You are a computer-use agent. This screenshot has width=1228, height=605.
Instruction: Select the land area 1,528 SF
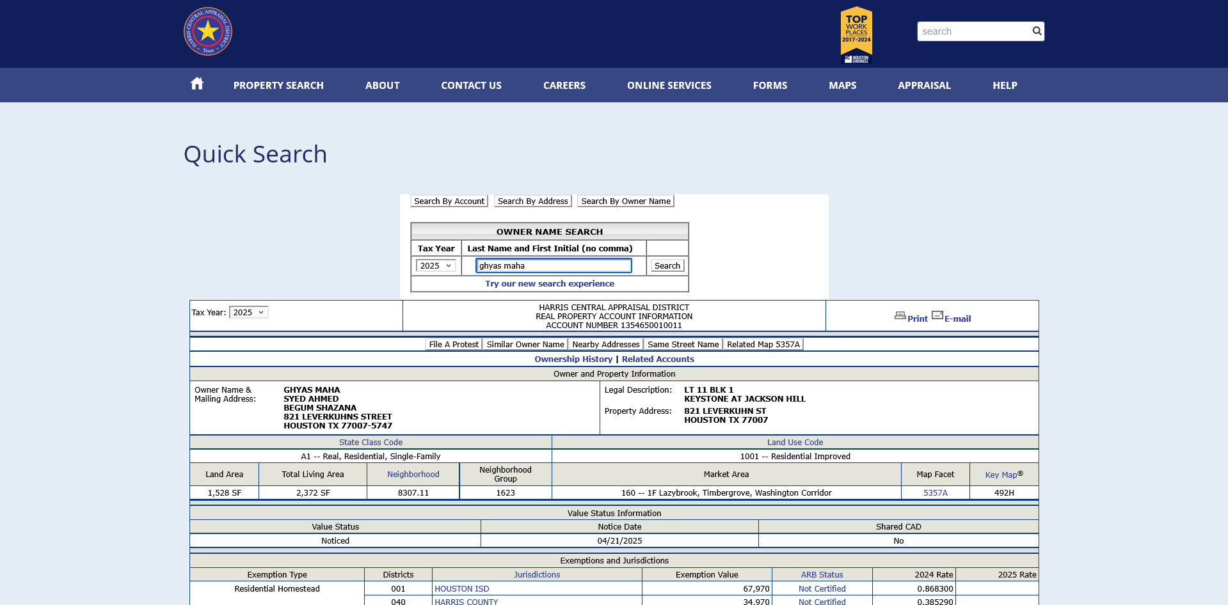click(225, 493)
